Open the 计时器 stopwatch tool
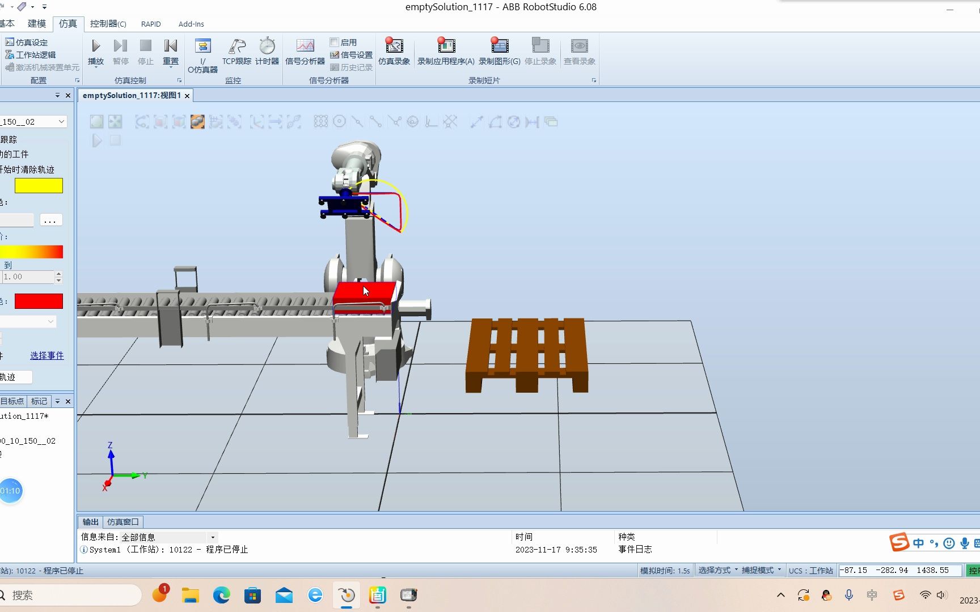 267,52
